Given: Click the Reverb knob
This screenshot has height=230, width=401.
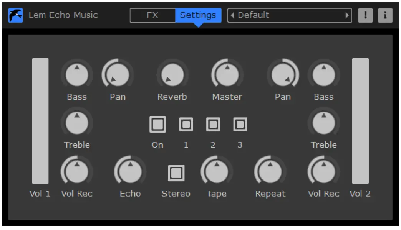Looking at the screenshot, I should click(172, 74).
